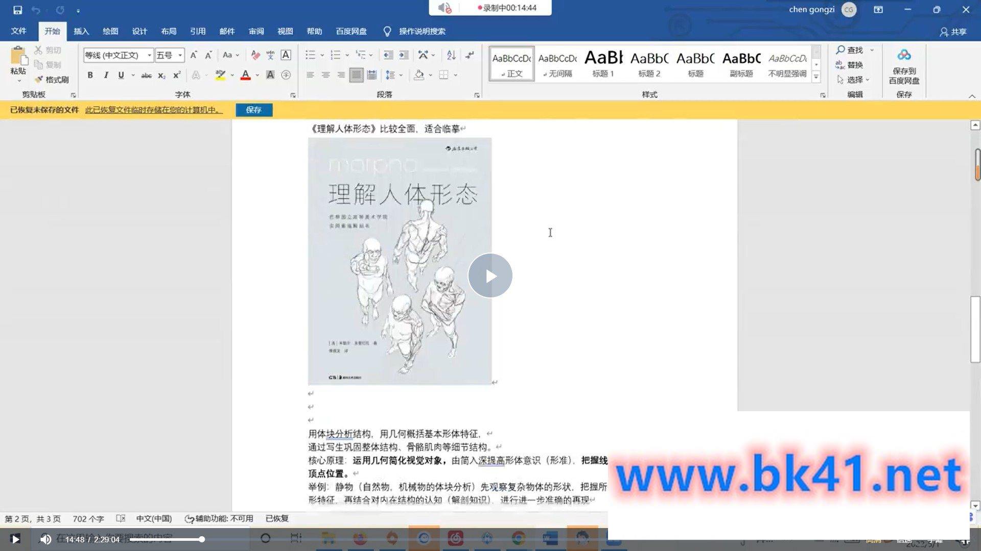
Task: Open the change case Aa dropdown
Action: tap(231, 55)
